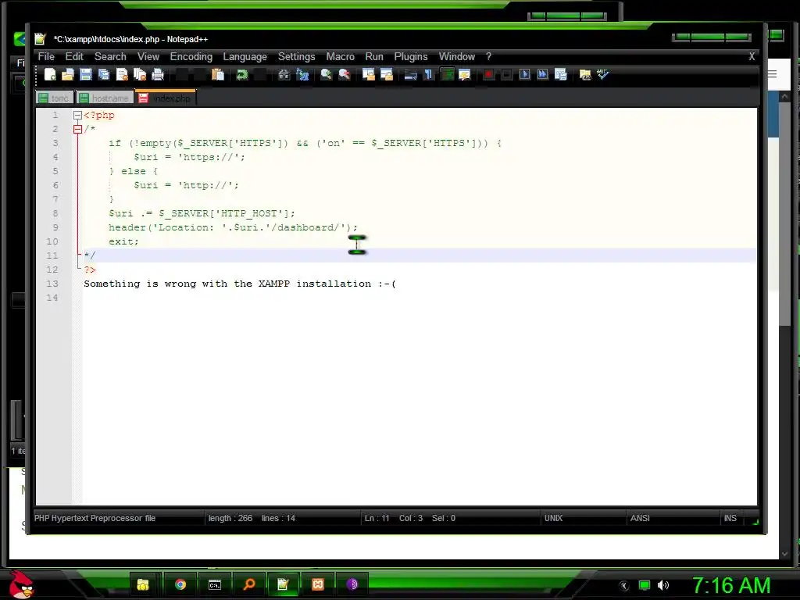This screenshot has height=600, width=800.
Task: Open the User Defined Language dialog icon
Action: [x=465, y=74]
